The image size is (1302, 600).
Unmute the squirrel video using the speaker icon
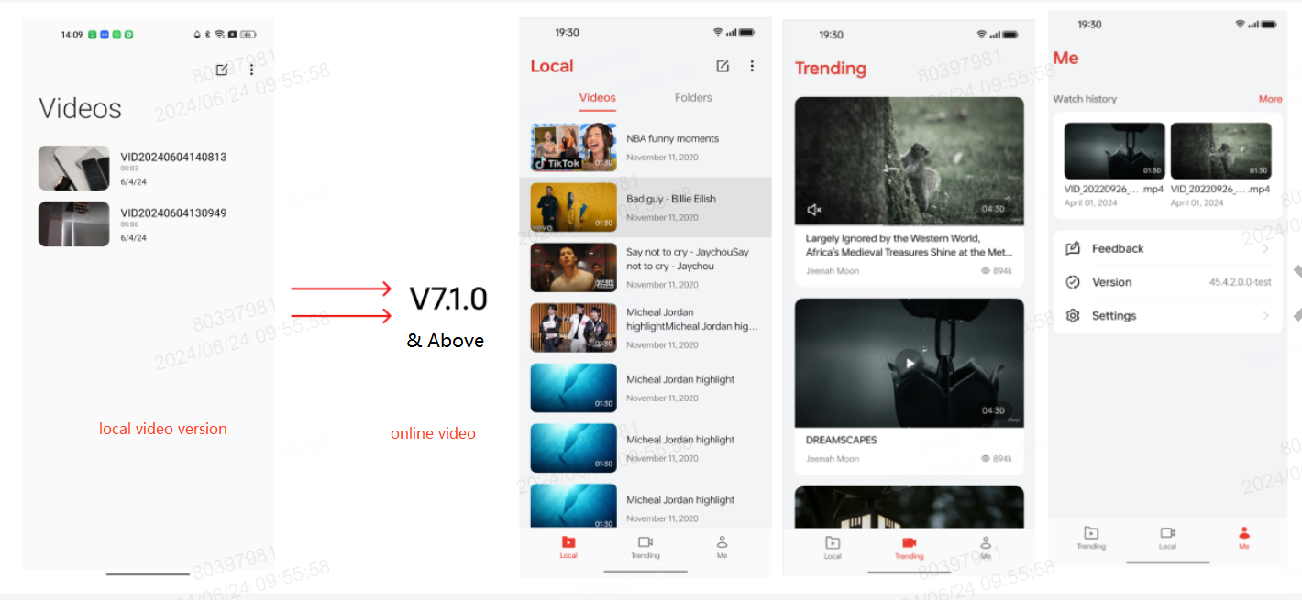pos(813,210)
